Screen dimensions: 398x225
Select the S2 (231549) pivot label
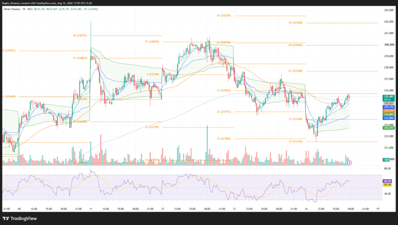tap(295, 141)
